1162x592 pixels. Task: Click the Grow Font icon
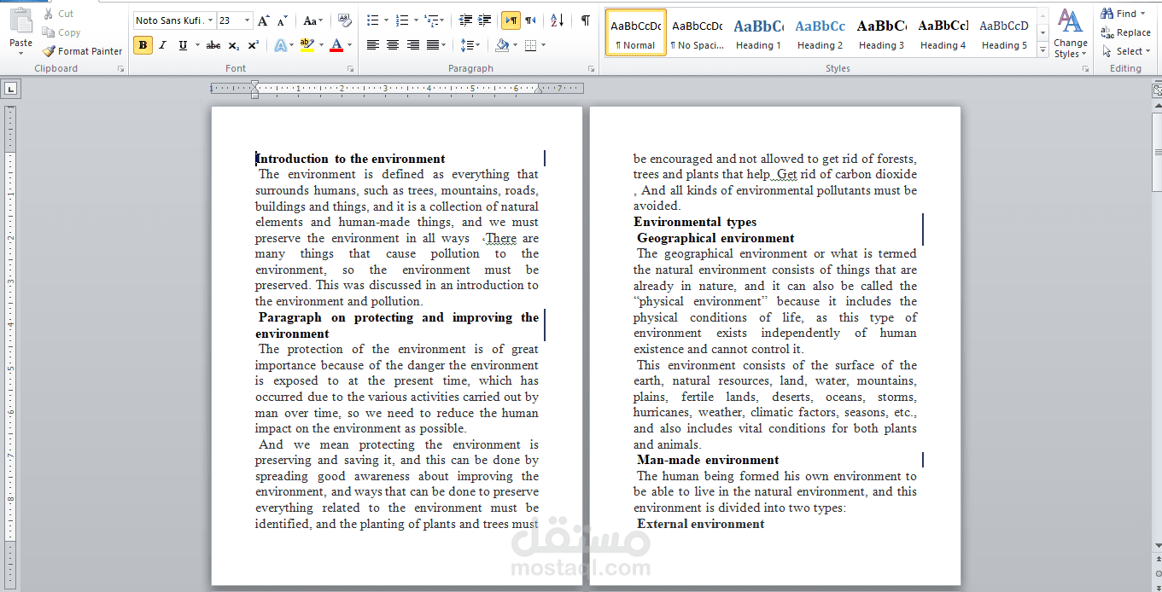click(x=264, y=20)
